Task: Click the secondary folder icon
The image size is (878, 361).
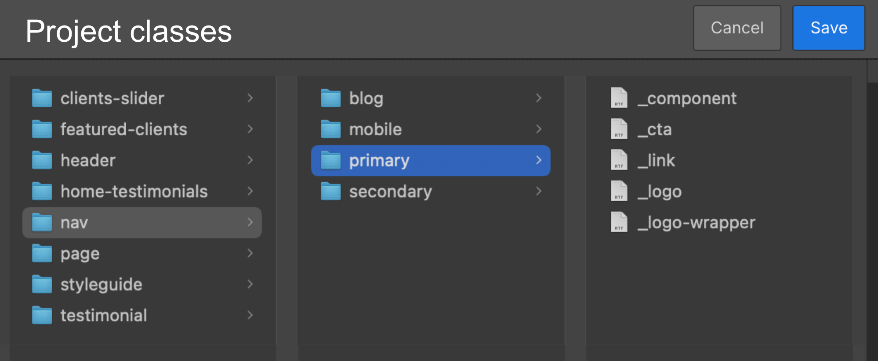Action: coord(331,191)
